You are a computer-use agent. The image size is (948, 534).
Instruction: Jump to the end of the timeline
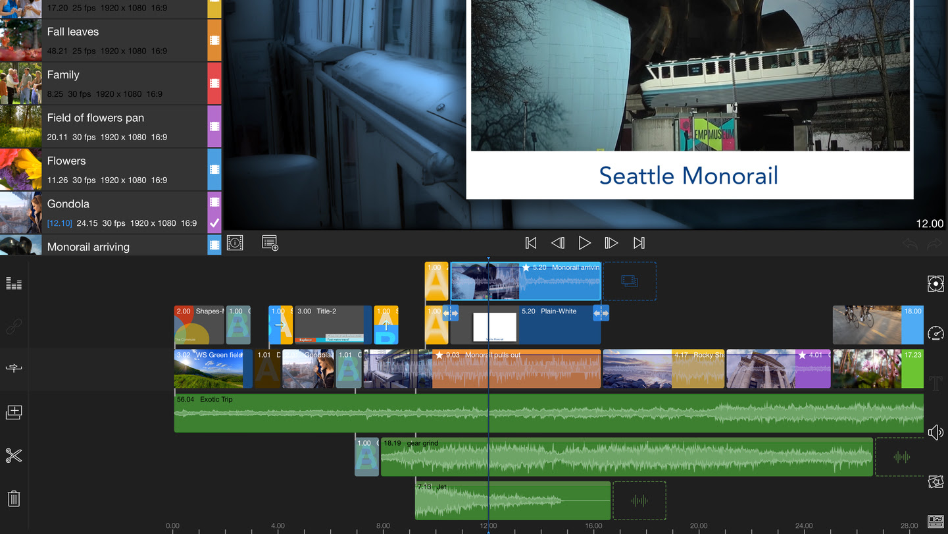(x=639, y=243)
